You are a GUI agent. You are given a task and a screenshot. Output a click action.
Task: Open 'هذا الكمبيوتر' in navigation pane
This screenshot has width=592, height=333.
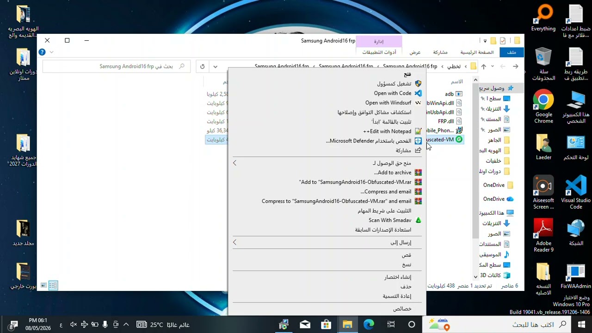pyautogui.click(x=497, y=213)
